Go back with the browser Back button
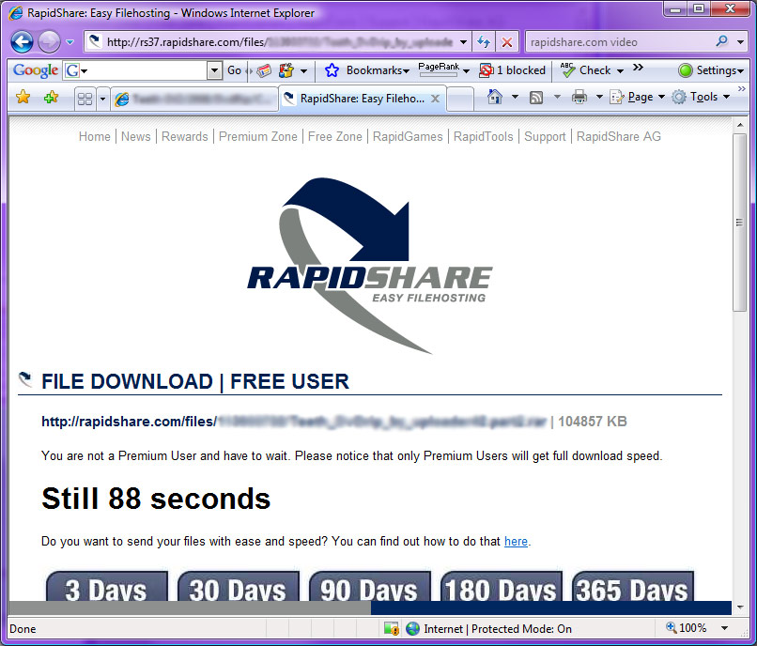Image resolution: width=757 pixels, height=646 pixels. pos(23,42)
